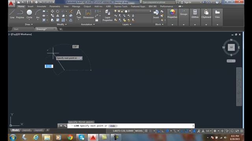Click the new drawing tab plus button
Image resolution: width=252 pixels, height=141 pixels.
click(x=61, y=29)
